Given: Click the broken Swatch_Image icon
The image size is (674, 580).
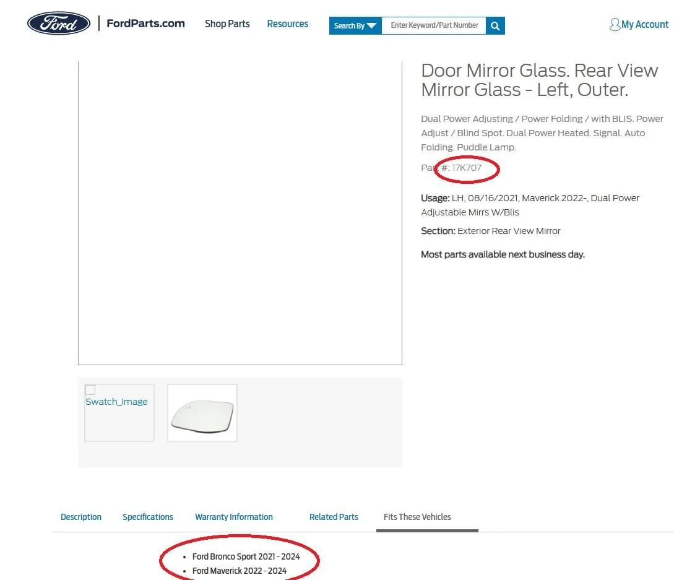Looking at the screenshot, I should click(90, 390).
